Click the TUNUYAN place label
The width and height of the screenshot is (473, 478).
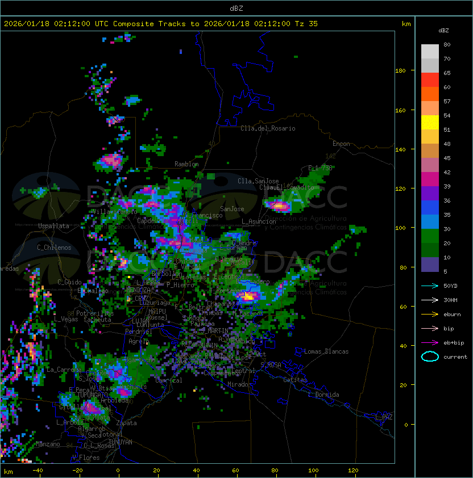coord(121,442)
